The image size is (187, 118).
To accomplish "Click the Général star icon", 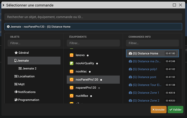I will pyautogui.click(x=16, y=53).
